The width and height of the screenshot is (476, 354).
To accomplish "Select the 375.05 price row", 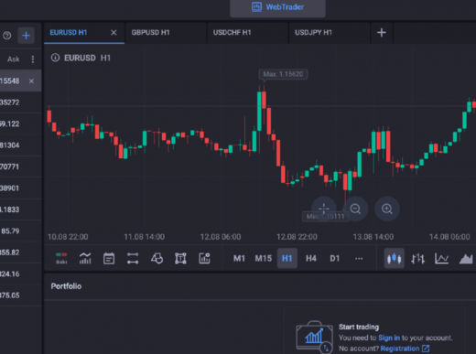I will (x=21, y=295).
